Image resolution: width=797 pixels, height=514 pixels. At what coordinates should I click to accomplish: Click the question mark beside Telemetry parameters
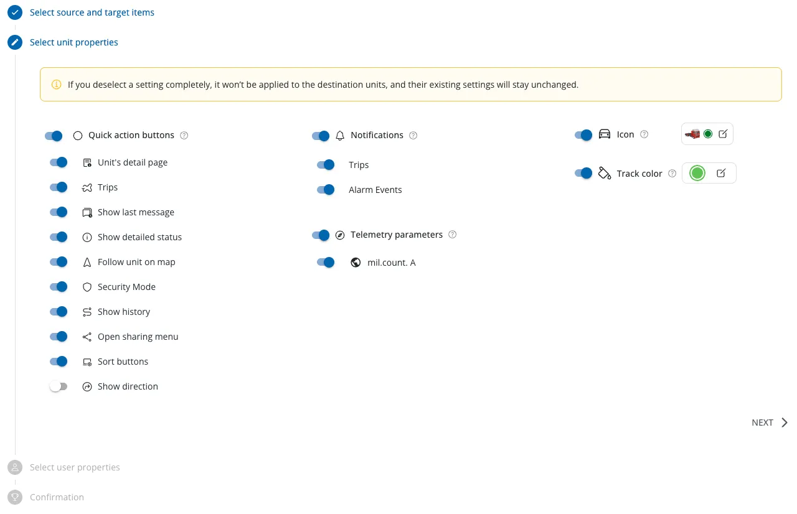[x=453, y=235]
